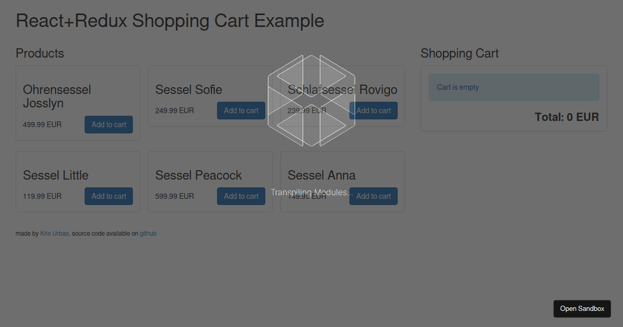Image resolution: width=623 pixels, height=327 pixels.
Task: Add Sessel Little to cart
Action: point(109,196)
